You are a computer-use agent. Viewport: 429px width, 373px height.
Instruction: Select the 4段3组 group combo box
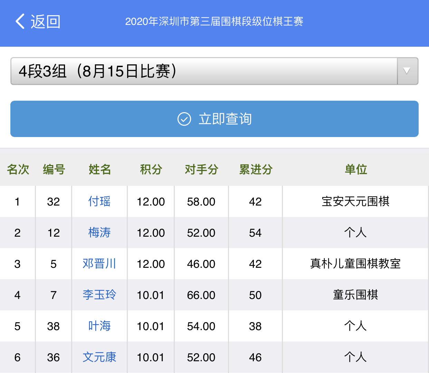click(x=204, y=71)
